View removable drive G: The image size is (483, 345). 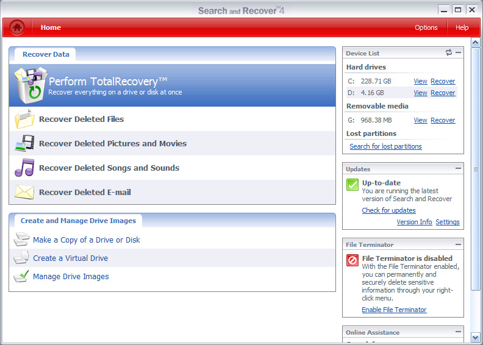420,120
